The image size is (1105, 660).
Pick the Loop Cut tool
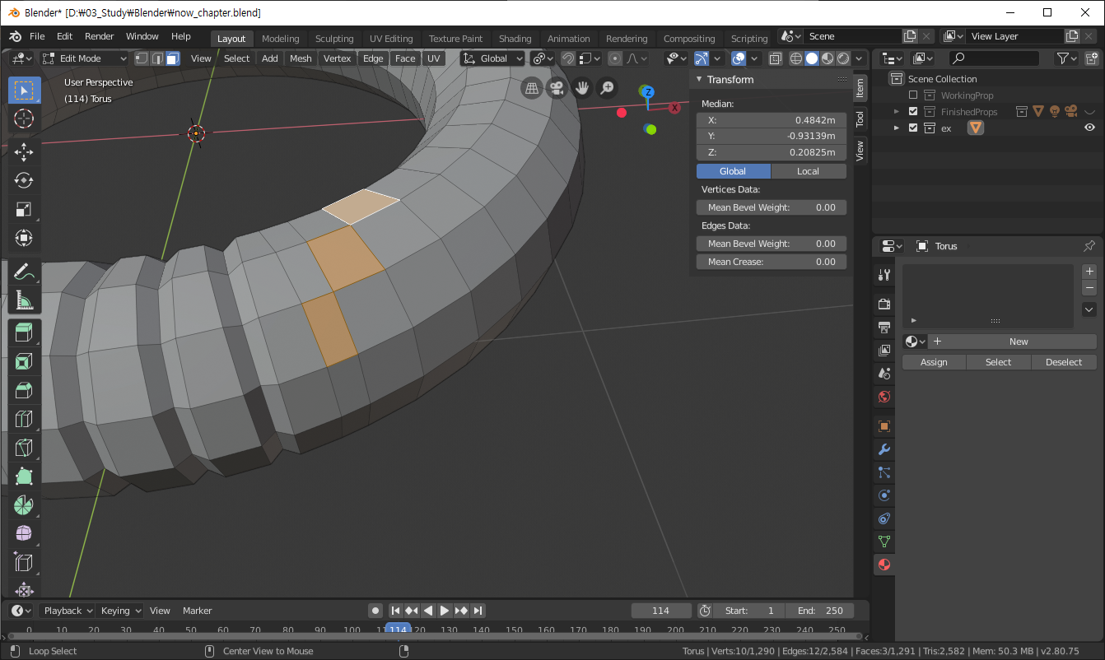click(x=24, y=420)
